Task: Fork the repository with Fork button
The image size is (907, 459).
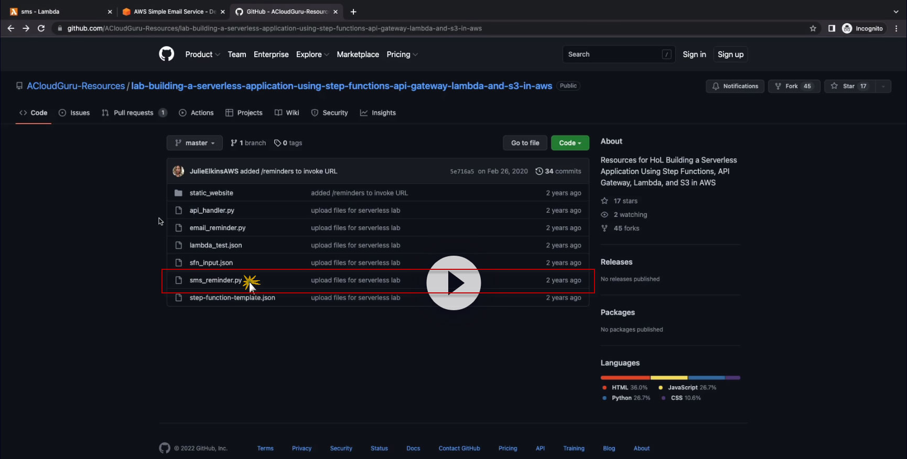Action: pos(794,86)
